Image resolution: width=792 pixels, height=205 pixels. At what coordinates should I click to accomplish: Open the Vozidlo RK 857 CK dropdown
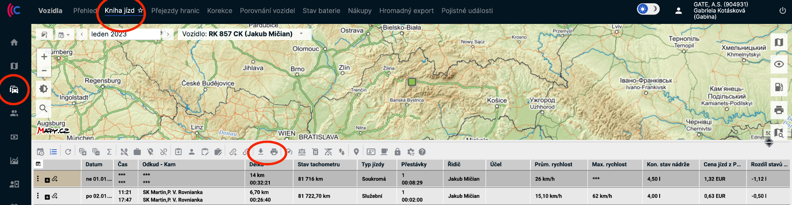click(302, 34)
